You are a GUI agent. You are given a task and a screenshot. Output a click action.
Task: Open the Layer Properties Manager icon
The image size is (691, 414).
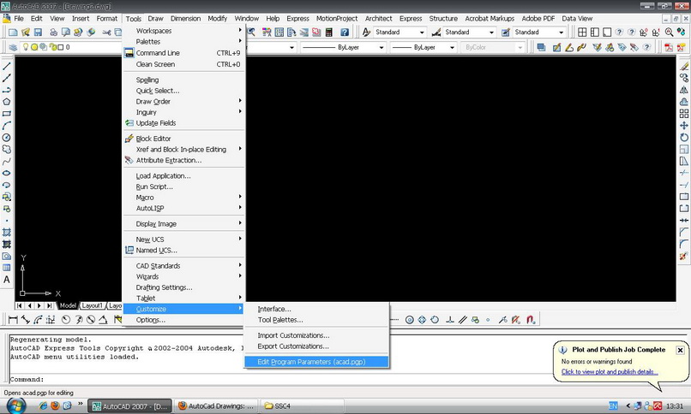[x=13, y=47]
